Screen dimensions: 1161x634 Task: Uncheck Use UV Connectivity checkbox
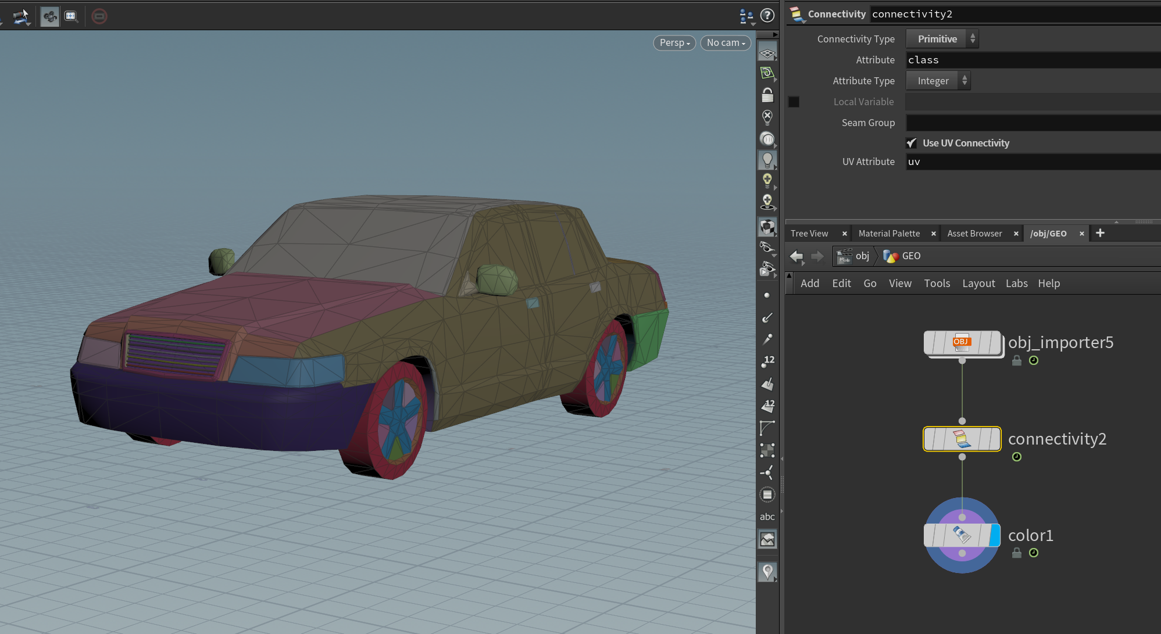pyautogui.click(x=912, y=143)
